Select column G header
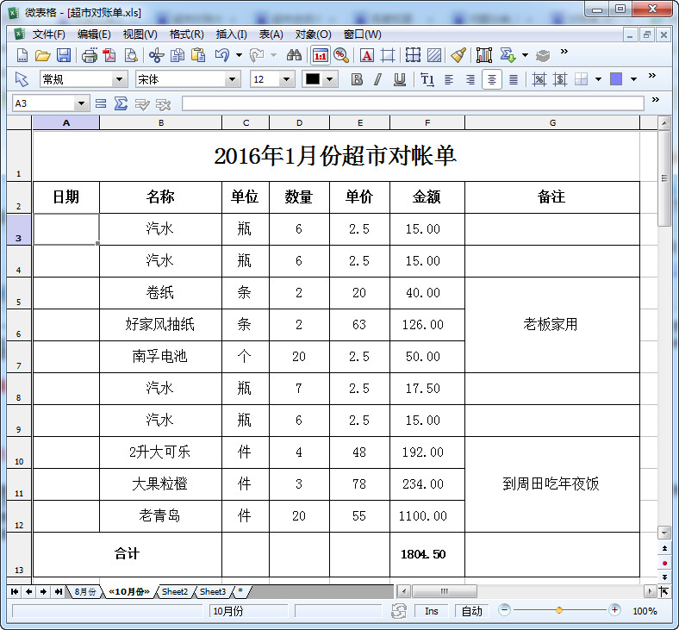The image size is (679, 630). (x=552, y=123)
